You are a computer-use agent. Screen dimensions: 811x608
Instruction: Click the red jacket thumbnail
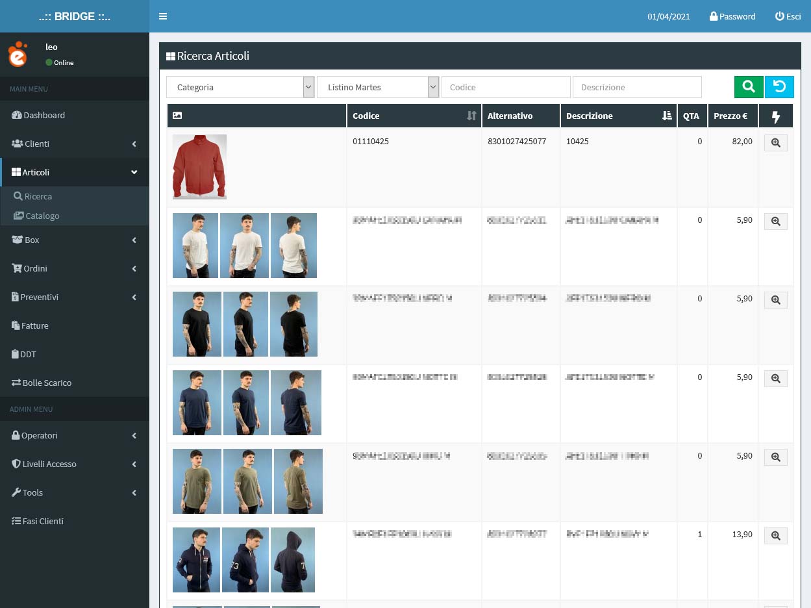[x=199, y=167]
